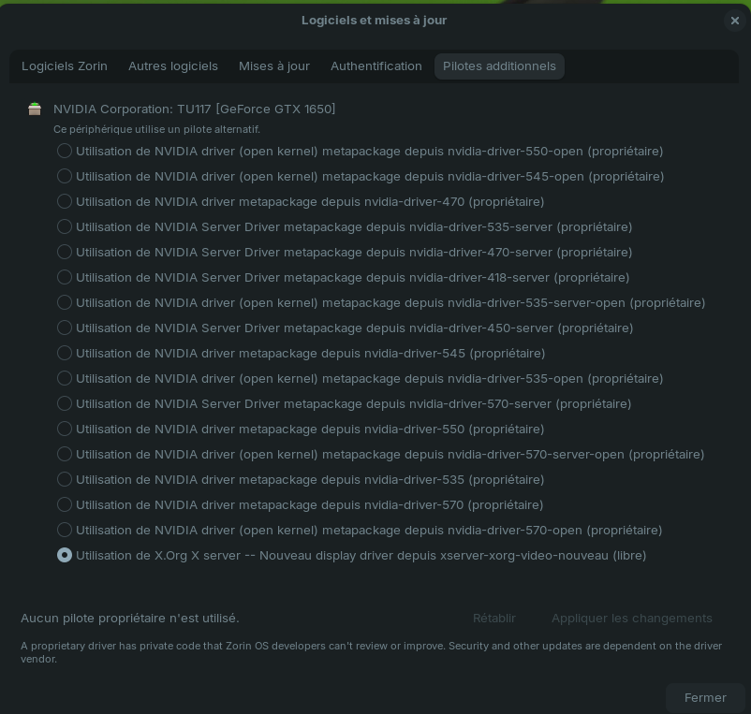Select nvidia-driver-535-server radio button
Image resolution: width=751 pixels, height=714 pixels.
point(65,226)
